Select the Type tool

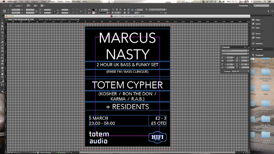2,36
